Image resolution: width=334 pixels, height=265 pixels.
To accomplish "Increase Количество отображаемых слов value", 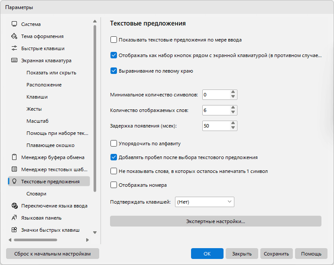I will [233, 108].
